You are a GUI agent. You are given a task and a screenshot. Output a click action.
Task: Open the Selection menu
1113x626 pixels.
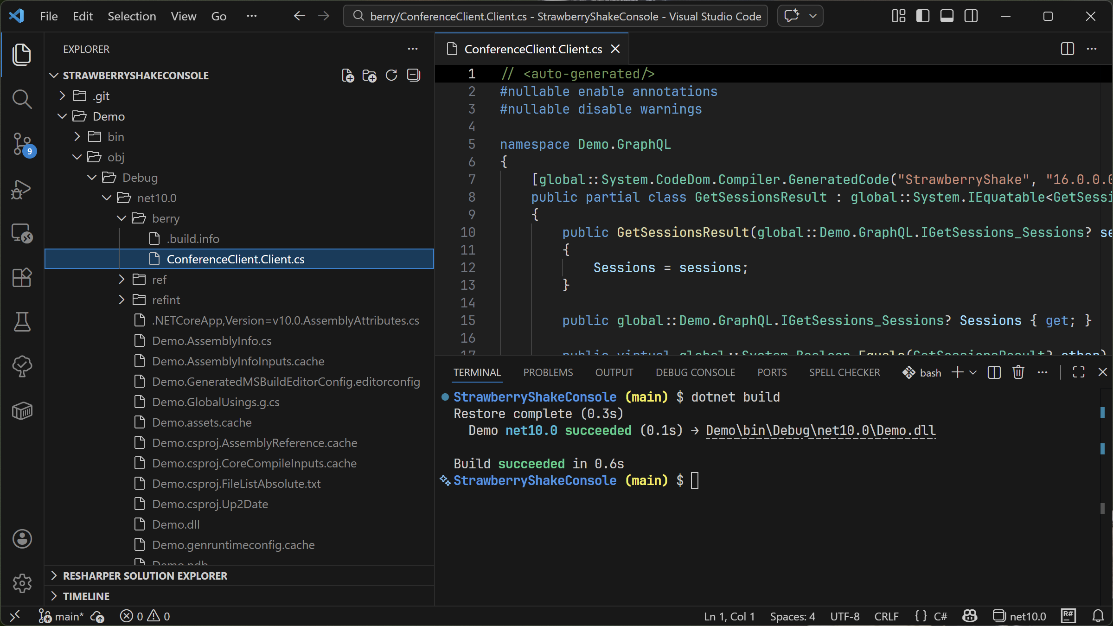click(x=132, y=16)
